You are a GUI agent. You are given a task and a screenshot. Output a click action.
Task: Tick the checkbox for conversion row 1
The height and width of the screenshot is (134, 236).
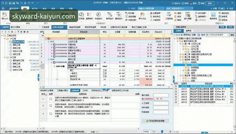point(51,99)
